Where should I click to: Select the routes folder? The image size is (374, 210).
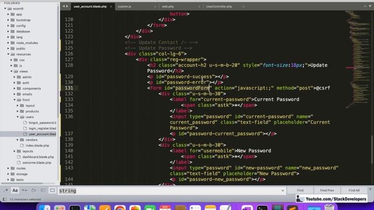tap(21, 169)
